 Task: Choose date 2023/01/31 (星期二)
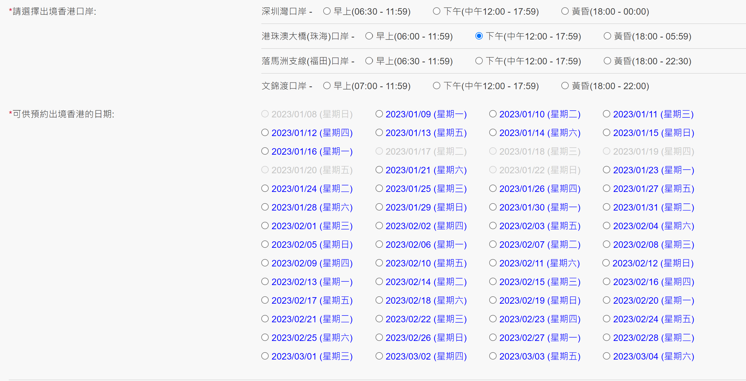click(x=606, y=207)
